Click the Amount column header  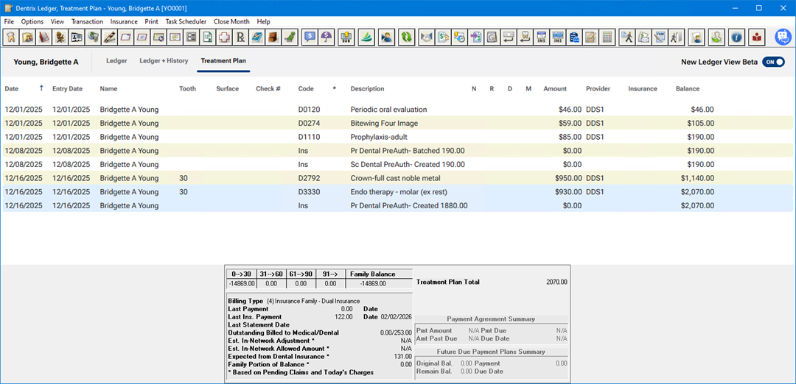point(555,89)
